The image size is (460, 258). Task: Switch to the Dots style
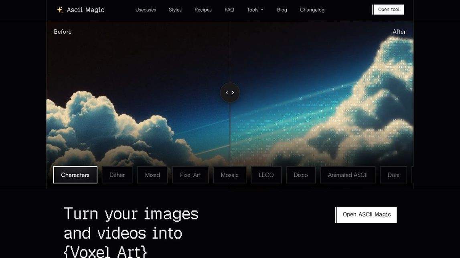[x=393, y=175]
